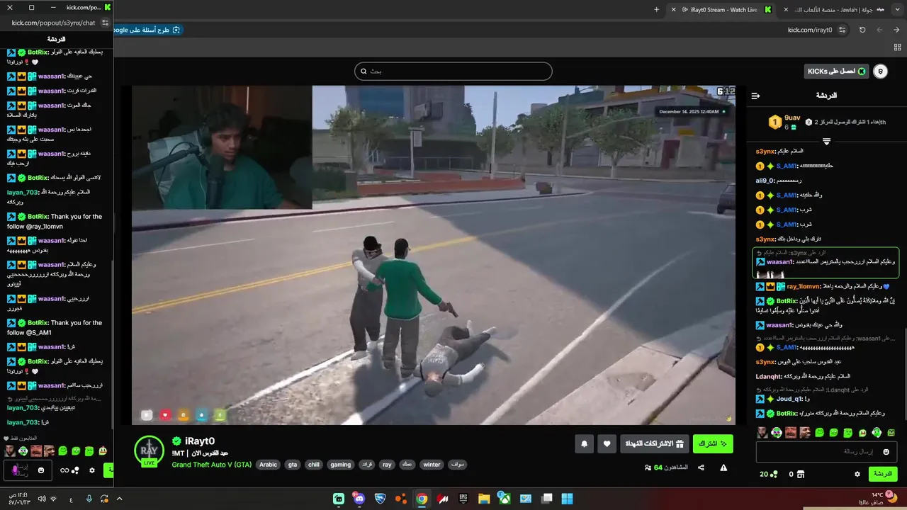Open settings gear in popout chat window
907x510 pixels.
coord(92,470)
